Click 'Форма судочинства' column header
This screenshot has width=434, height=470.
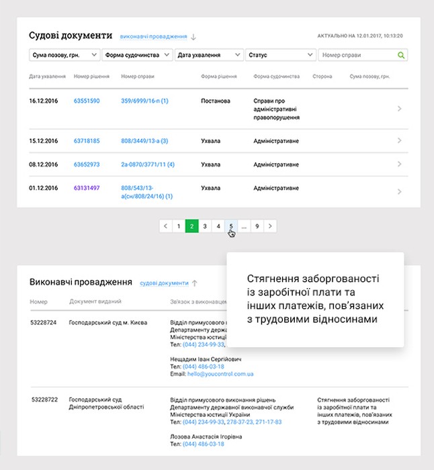coord(277,77)
